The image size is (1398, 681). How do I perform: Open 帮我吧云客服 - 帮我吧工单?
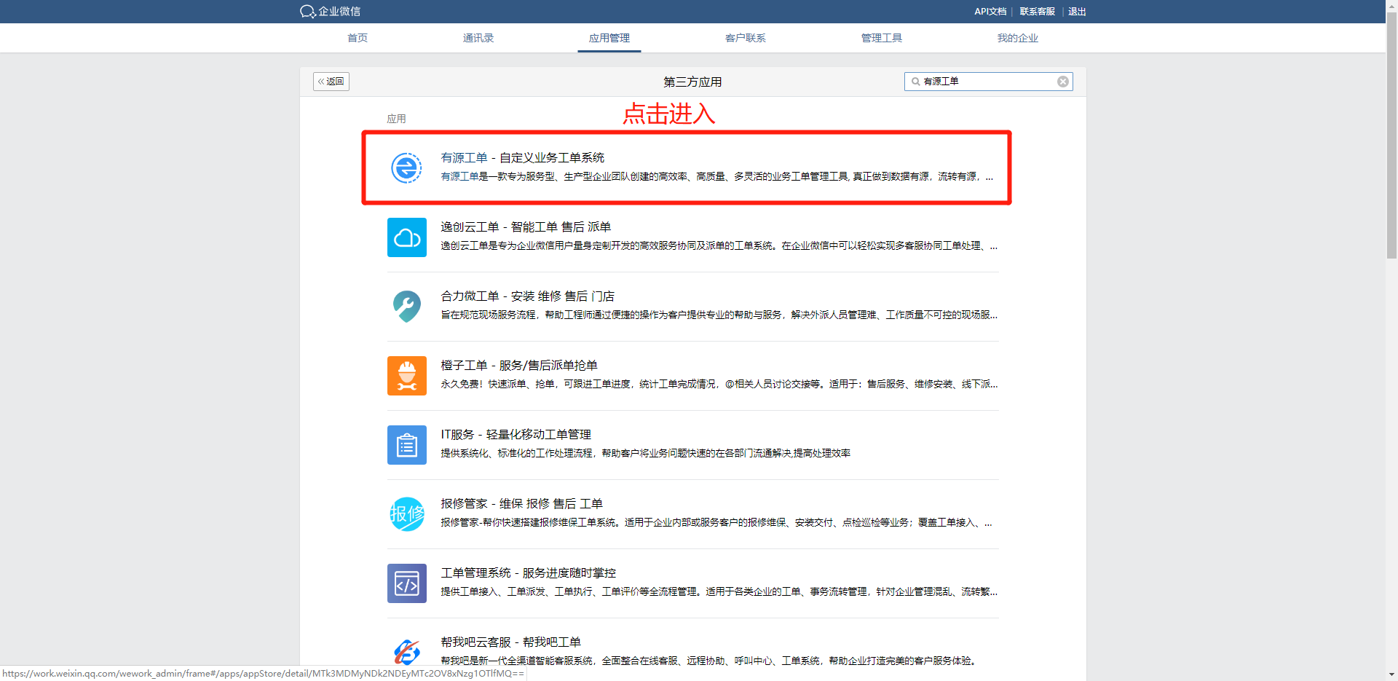(510, 642)
